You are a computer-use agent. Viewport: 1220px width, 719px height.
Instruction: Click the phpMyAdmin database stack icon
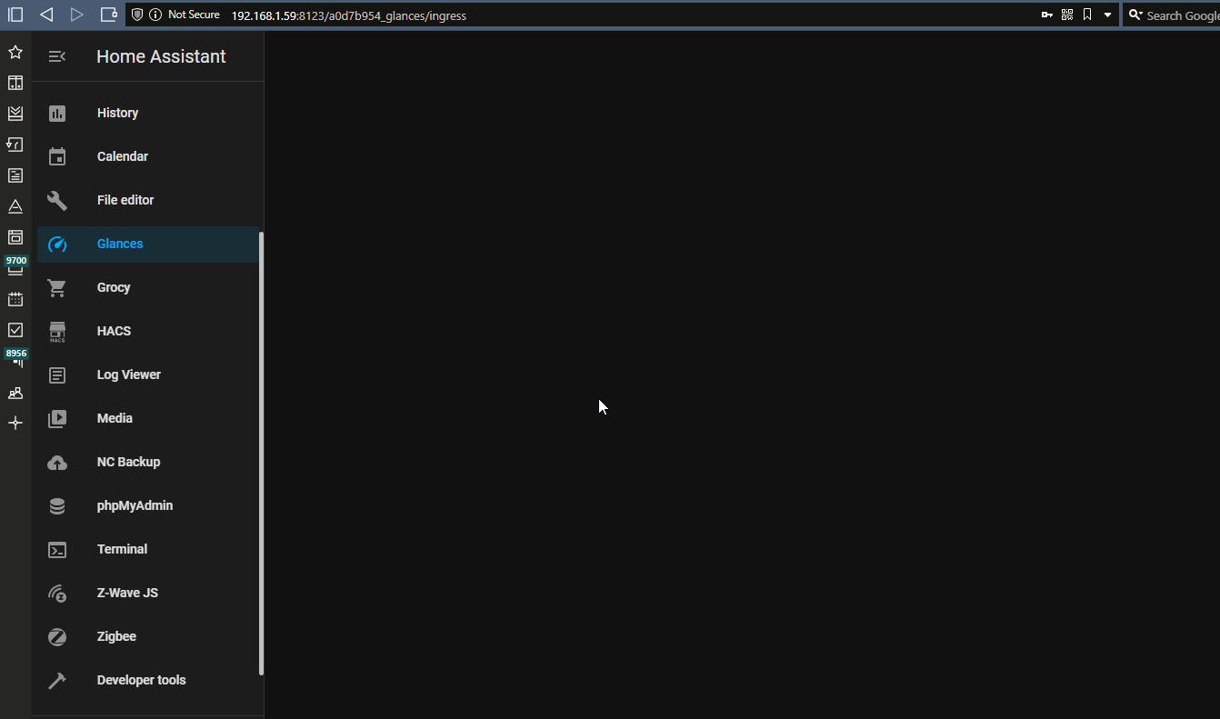[x=56, y=505]
